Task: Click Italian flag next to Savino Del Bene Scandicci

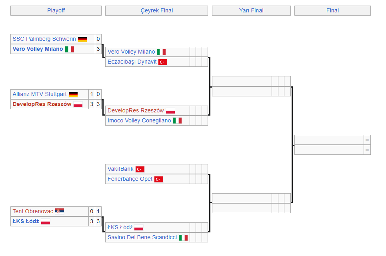Action: (183, 238)
